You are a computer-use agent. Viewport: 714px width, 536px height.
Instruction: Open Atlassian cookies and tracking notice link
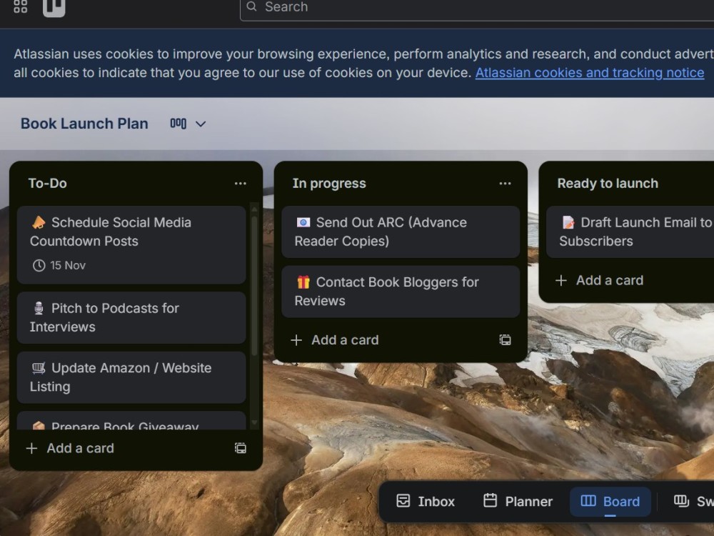[590, 73]
